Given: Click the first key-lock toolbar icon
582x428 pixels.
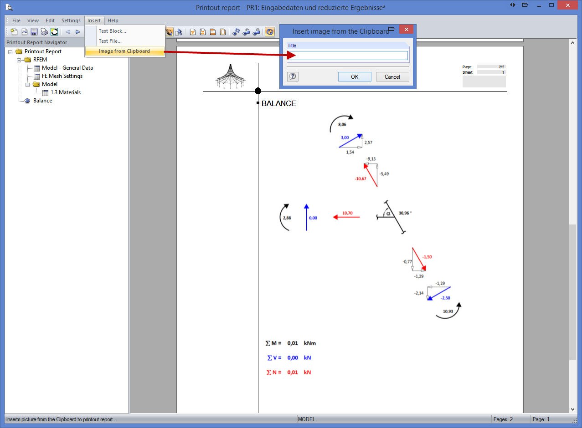Looking at the screenshot, I should [236, 32].
